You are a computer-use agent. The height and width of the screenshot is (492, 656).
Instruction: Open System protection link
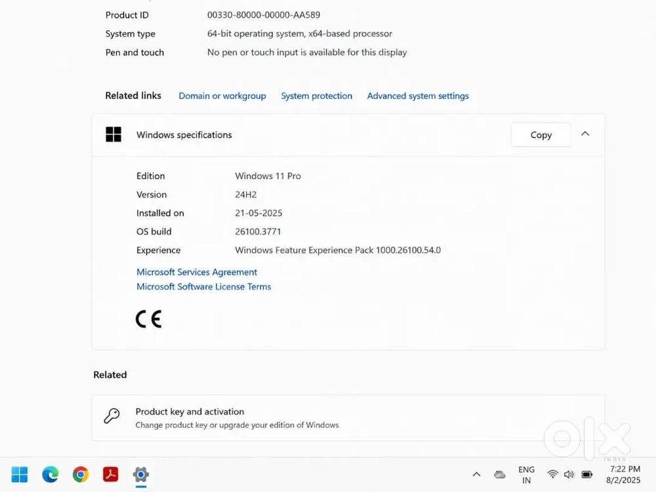(x=317, y=96)
